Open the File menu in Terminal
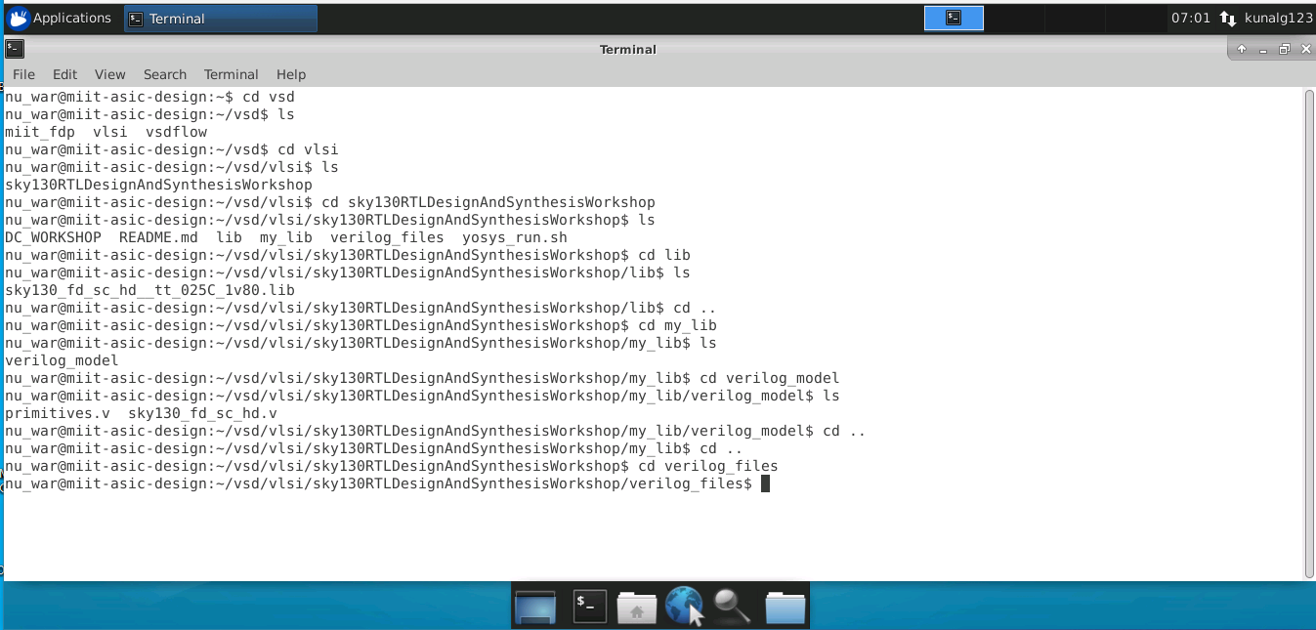This screenshot has width=1316, height=630. 22,74
